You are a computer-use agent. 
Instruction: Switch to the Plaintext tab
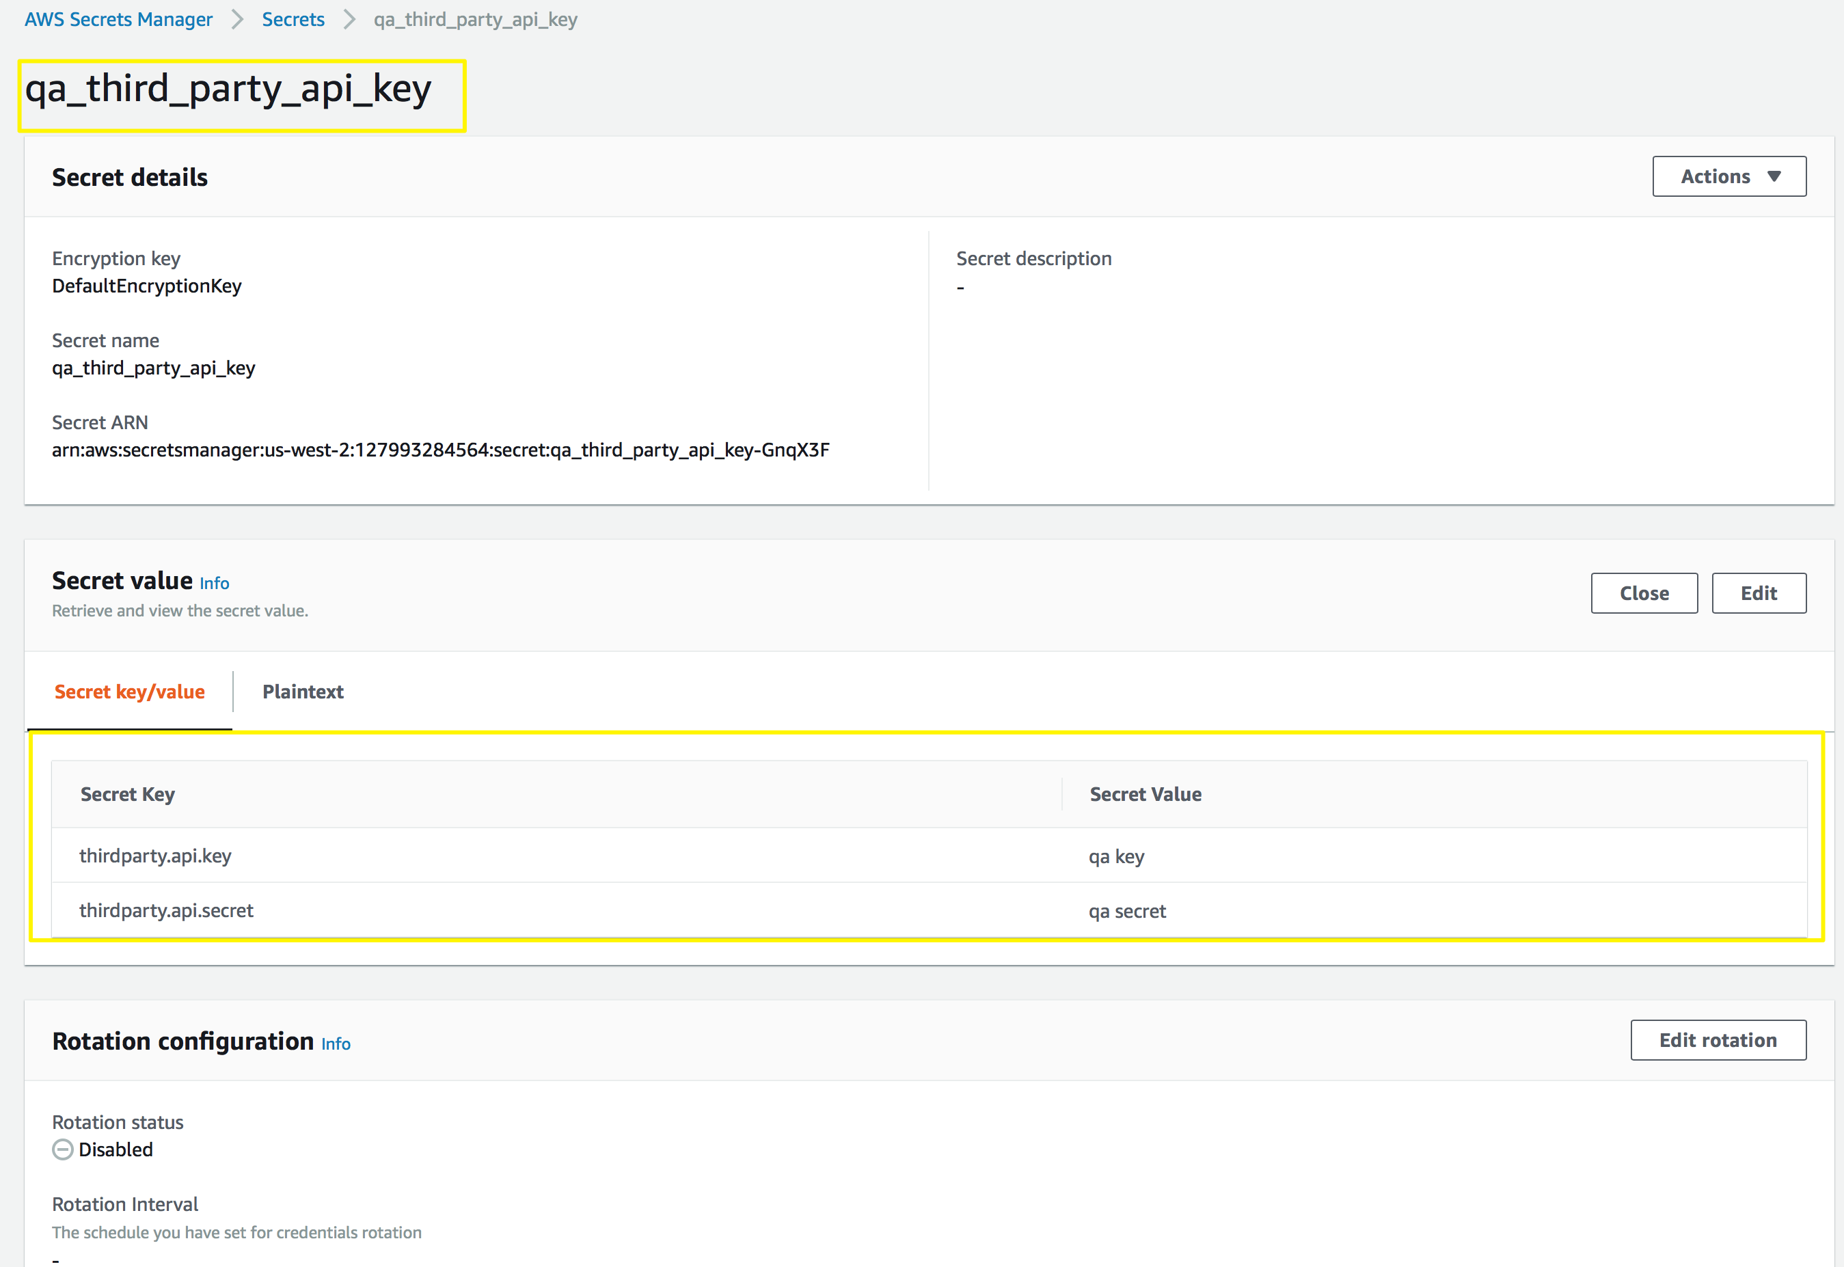(303, 692)
